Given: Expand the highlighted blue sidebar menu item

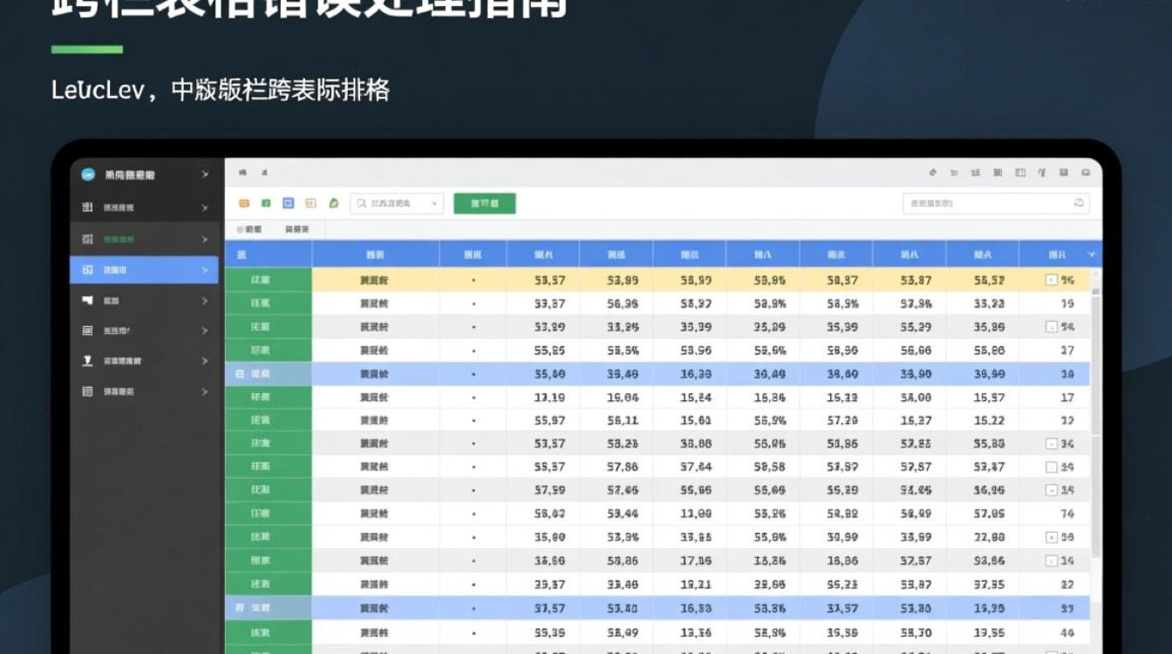Looking at the screenshot, I should coord(143,270).
